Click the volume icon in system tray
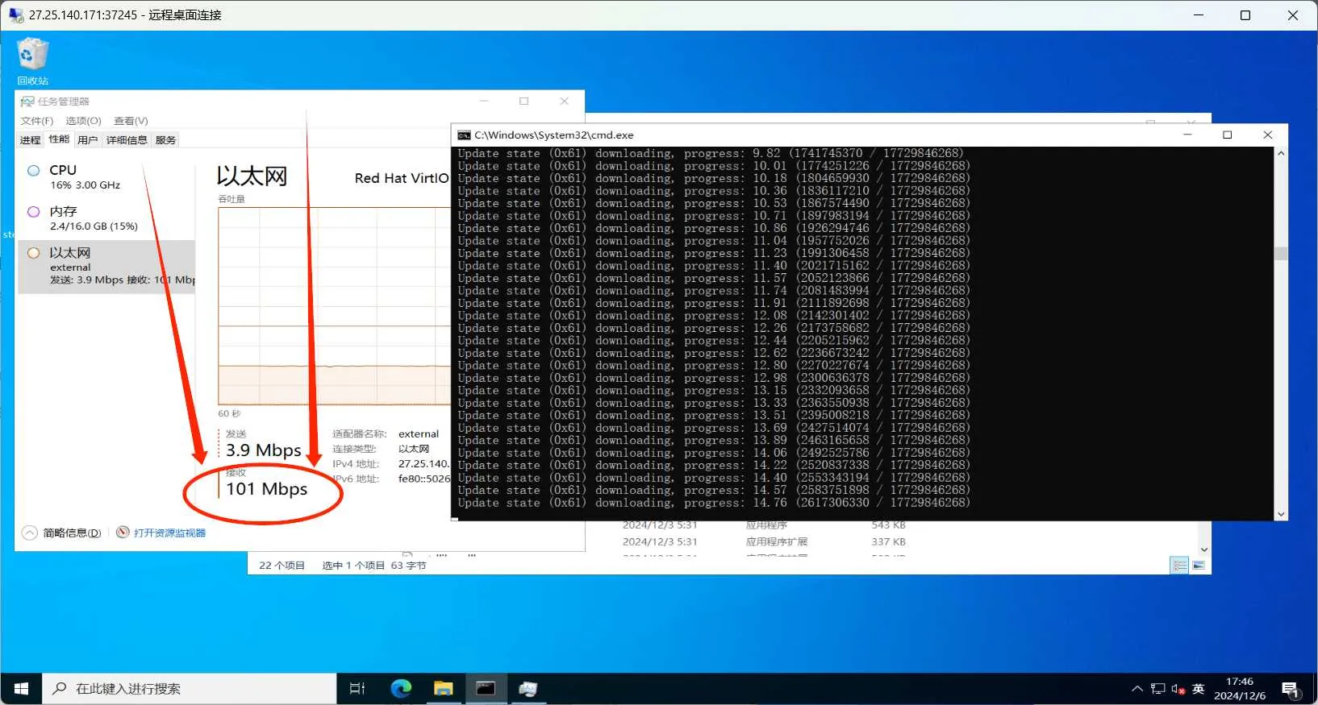Image resolution: width=1318 pixels, height=705 pixels. 1178,689
